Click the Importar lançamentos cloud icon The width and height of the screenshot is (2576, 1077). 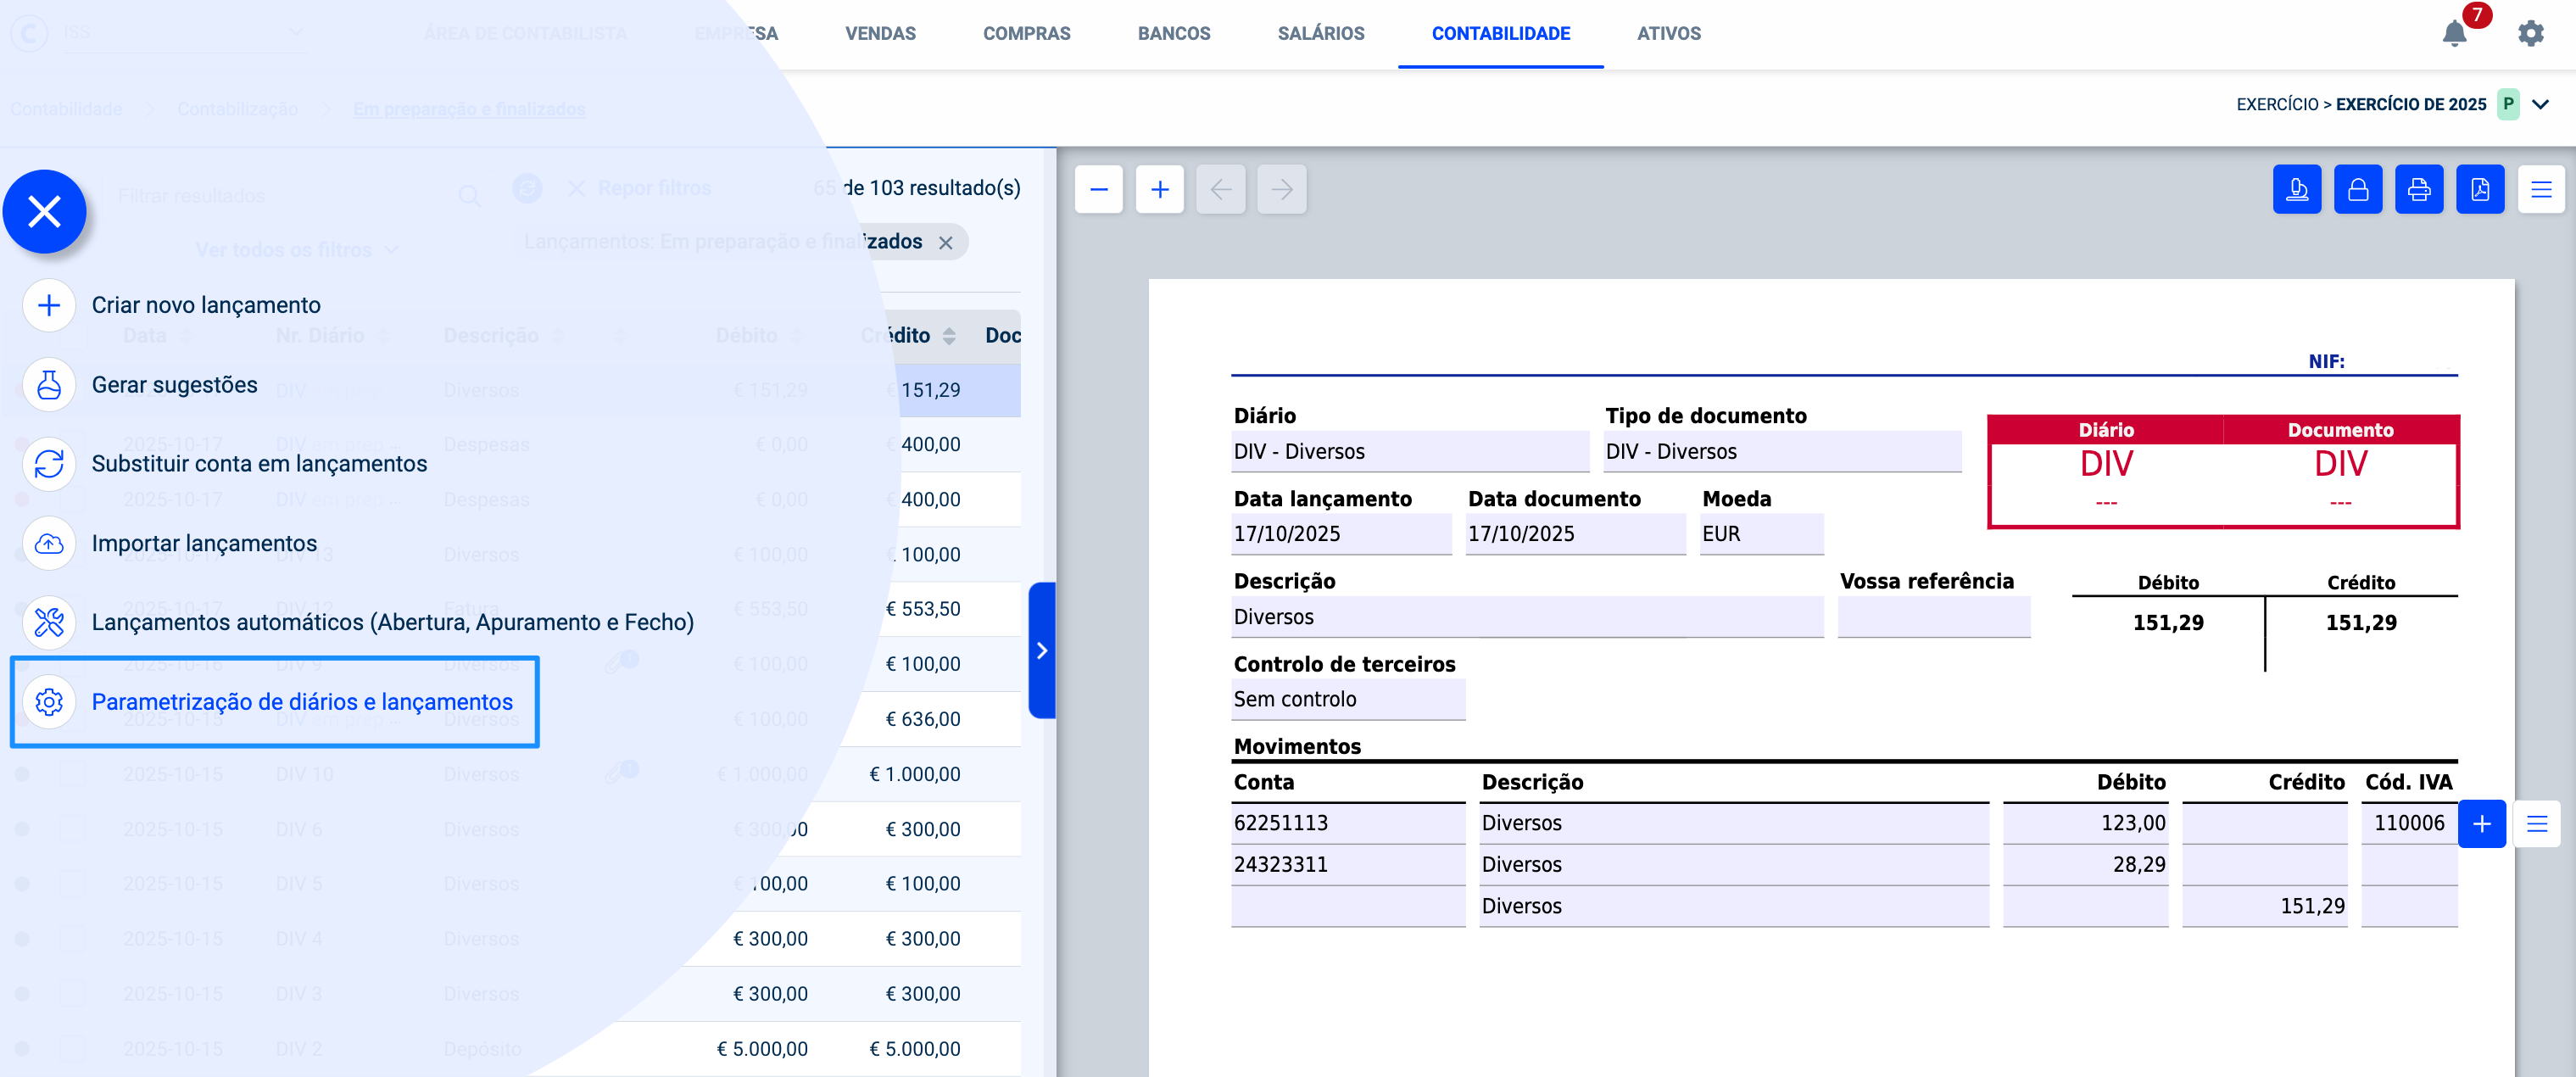(49, 543)
